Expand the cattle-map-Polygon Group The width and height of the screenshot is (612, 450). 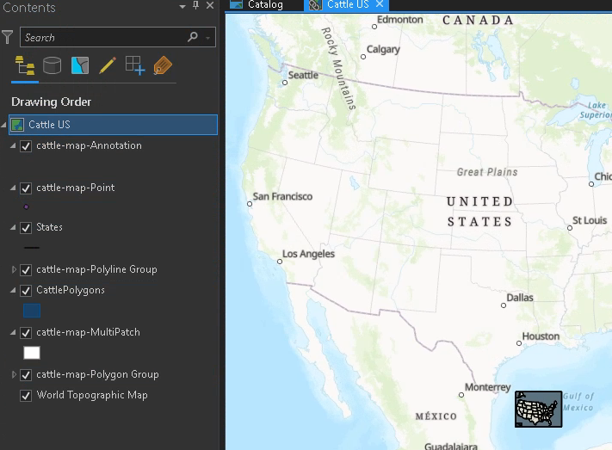pos(14,374)
